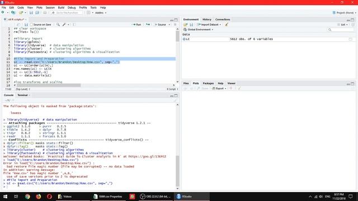Viewport: 358px width, 201px height.
Task: Open the (Top Level) scope selector
Action: pos(23,89)
